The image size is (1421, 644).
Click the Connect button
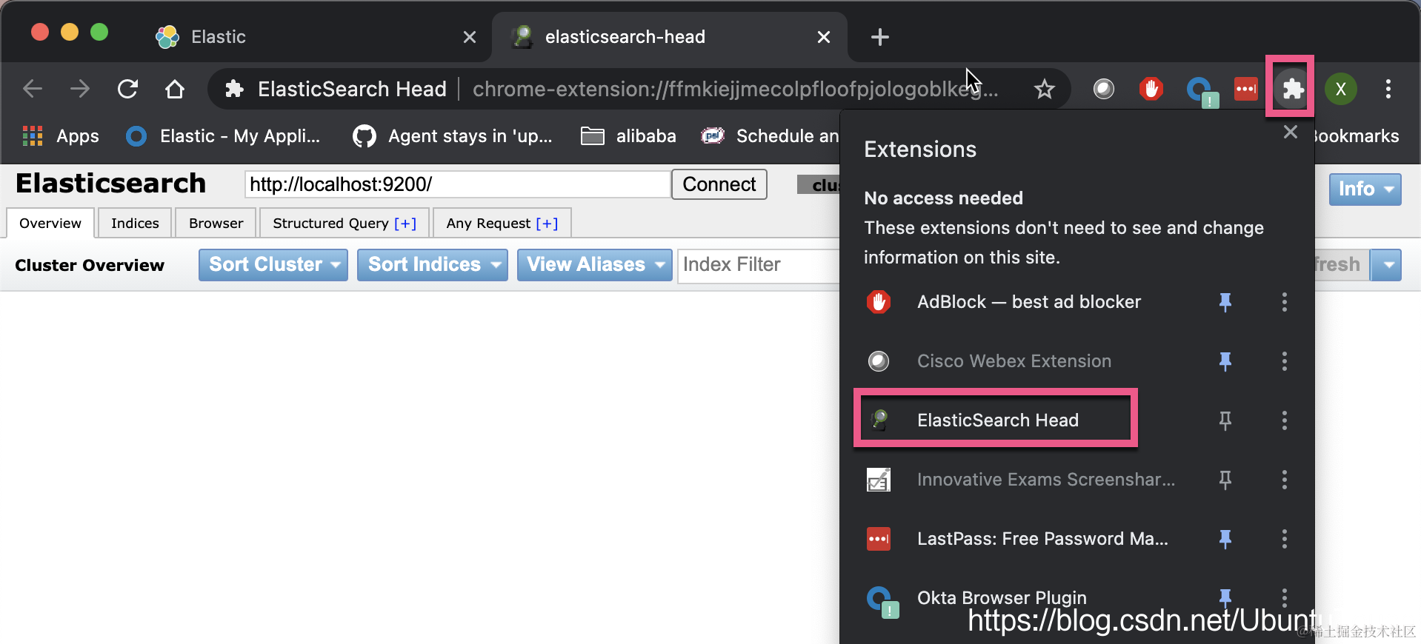[719, 184]
